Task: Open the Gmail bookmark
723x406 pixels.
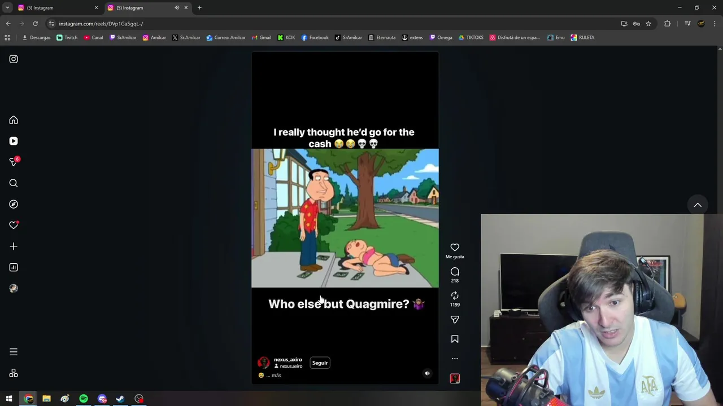Action: click(x=262, y=38)
